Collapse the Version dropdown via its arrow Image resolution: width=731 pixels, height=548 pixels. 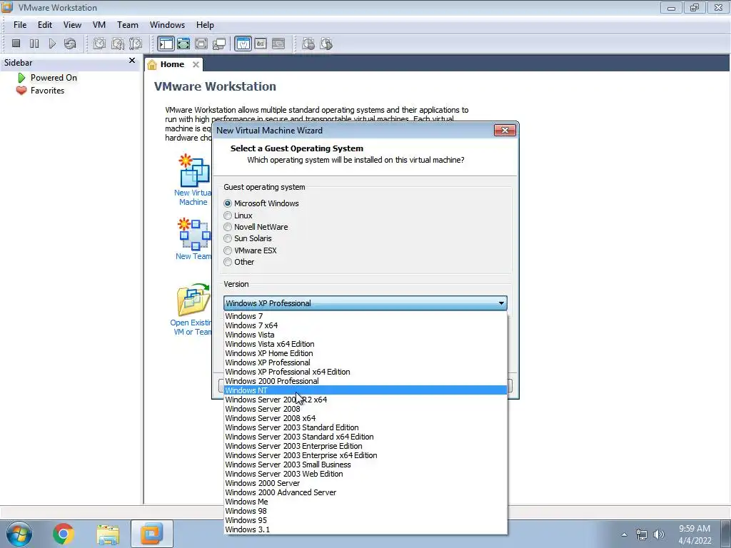tap(501, 303)
